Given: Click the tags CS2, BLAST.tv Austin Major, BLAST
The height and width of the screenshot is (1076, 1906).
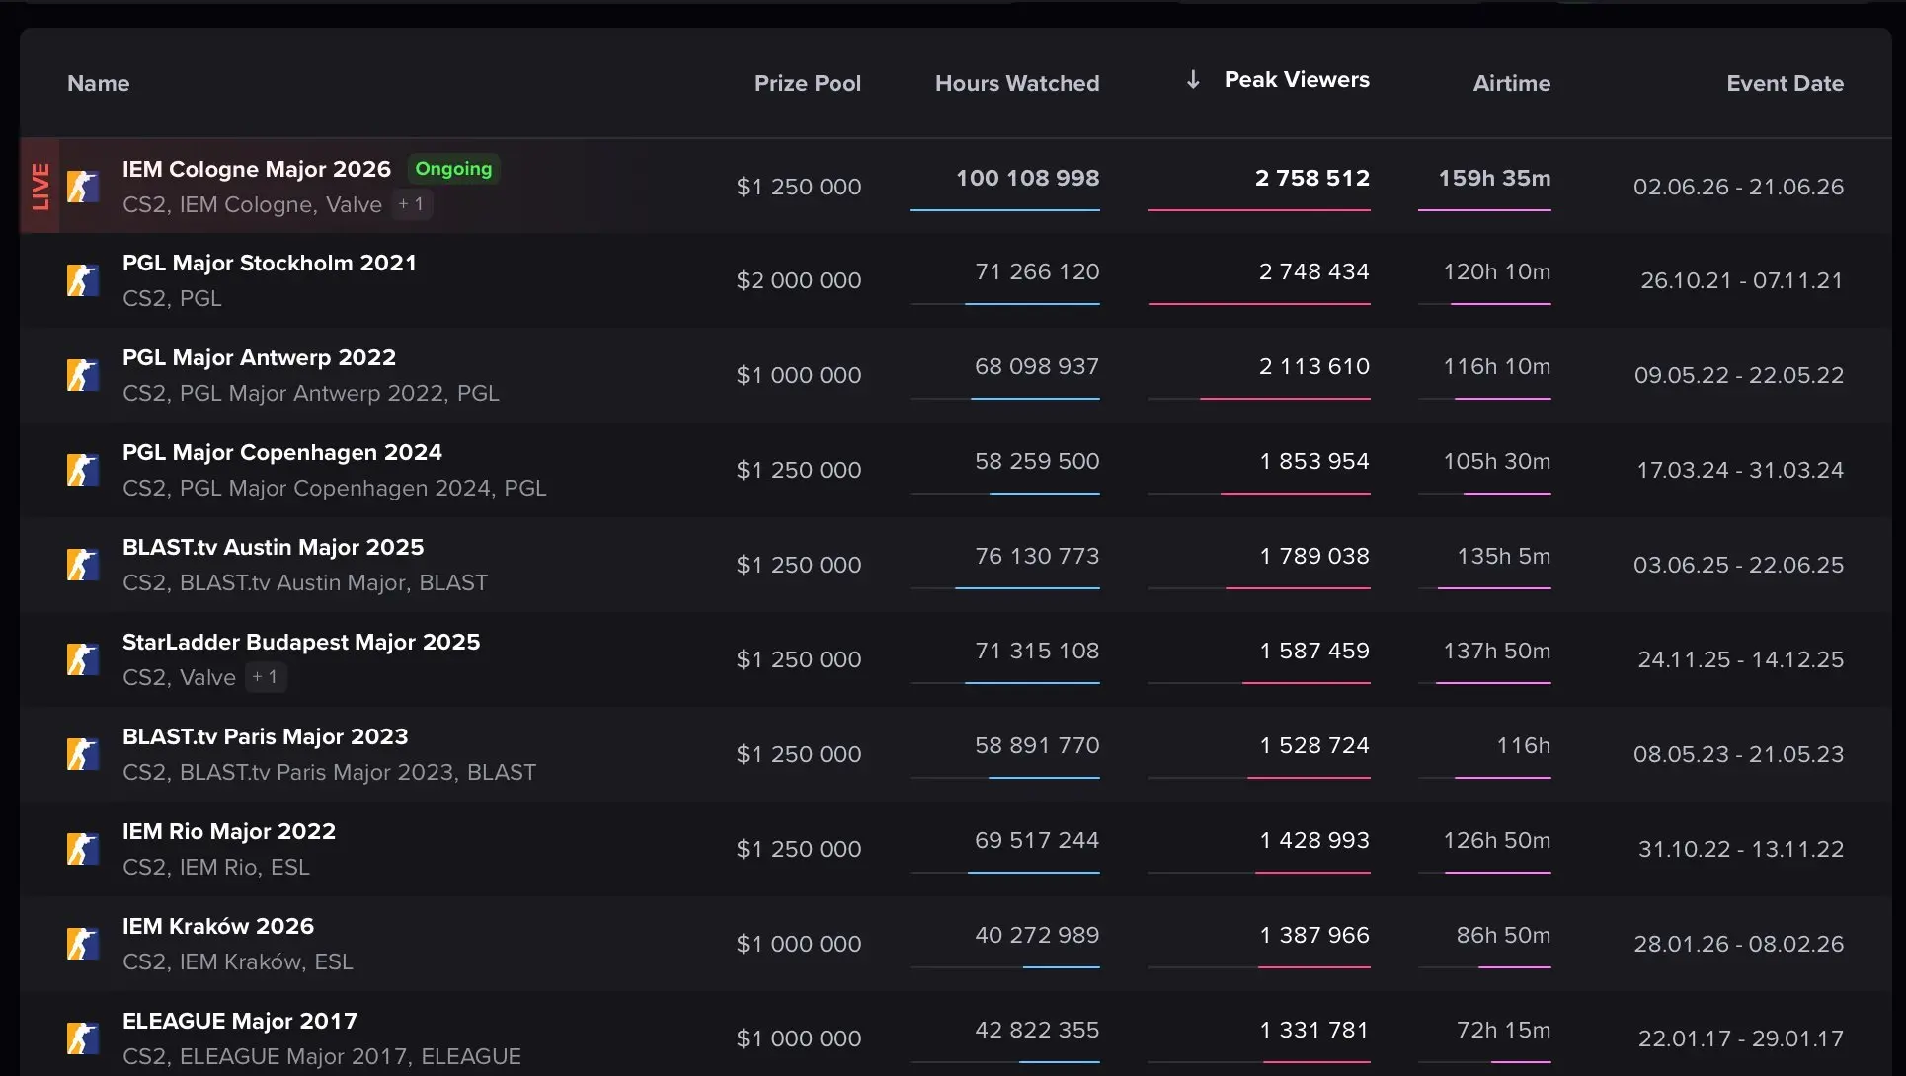Looking at the screenshot, I should click(x=305, y=582).
